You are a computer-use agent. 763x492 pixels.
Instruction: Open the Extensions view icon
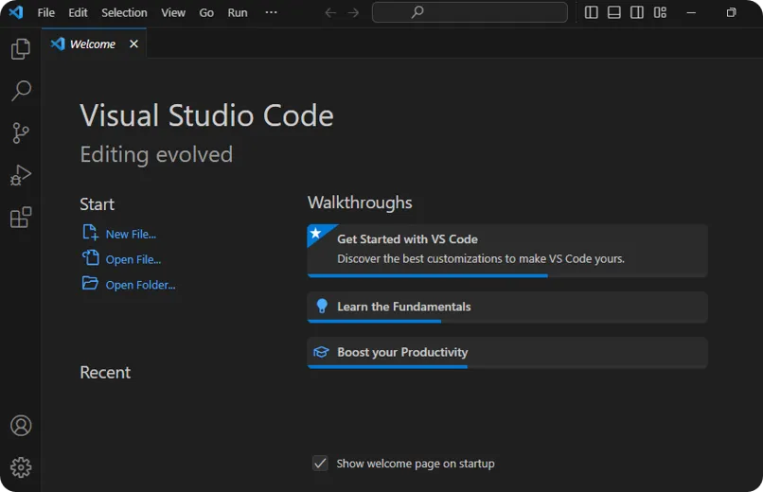(21, 218)
